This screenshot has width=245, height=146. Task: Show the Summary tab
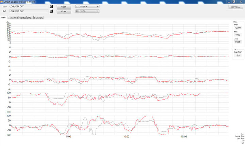[38, 17]
